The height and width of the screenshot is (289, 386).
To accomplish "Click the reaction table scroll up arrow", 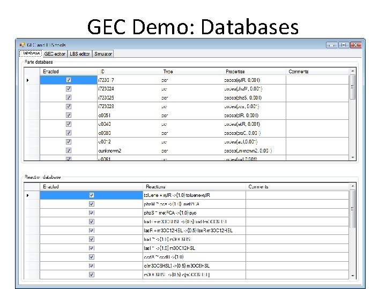I will pos(353,186).
